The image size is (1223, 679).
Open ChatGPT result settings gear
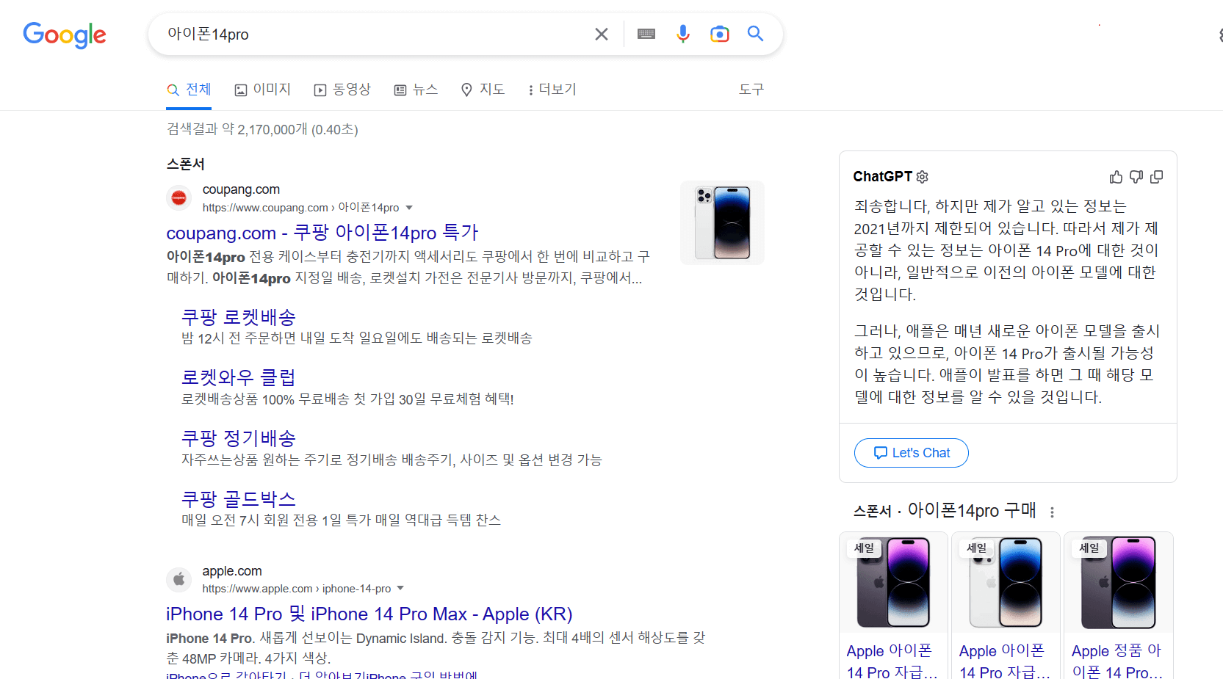coord(922,177)
